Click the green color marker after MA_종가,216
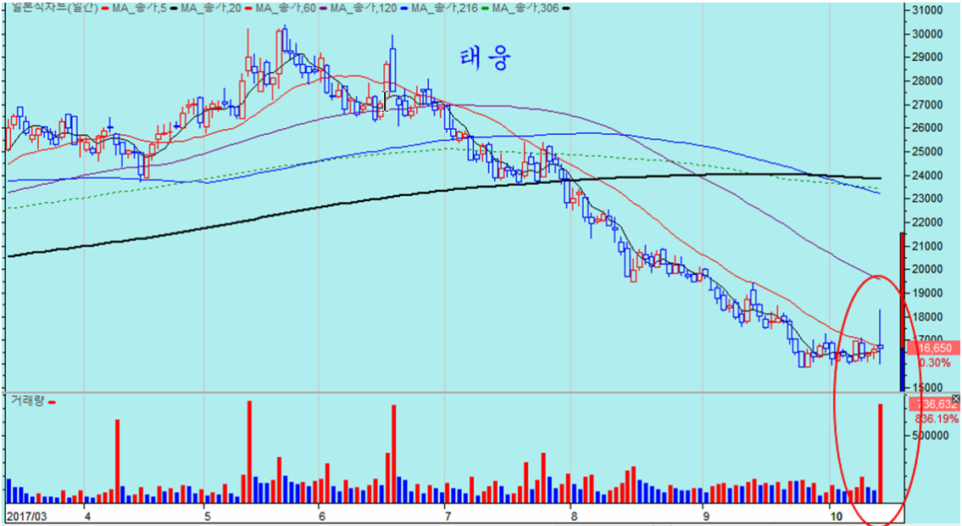962x526 pixels. (x=481, y=8)
